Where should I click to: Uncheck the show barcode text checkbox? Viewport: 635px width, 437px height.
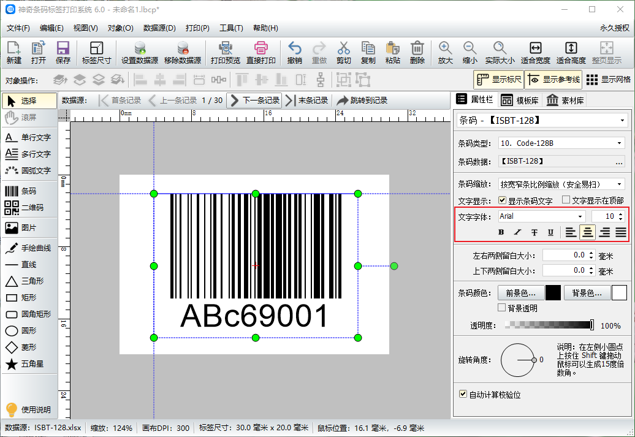point(502,200)
